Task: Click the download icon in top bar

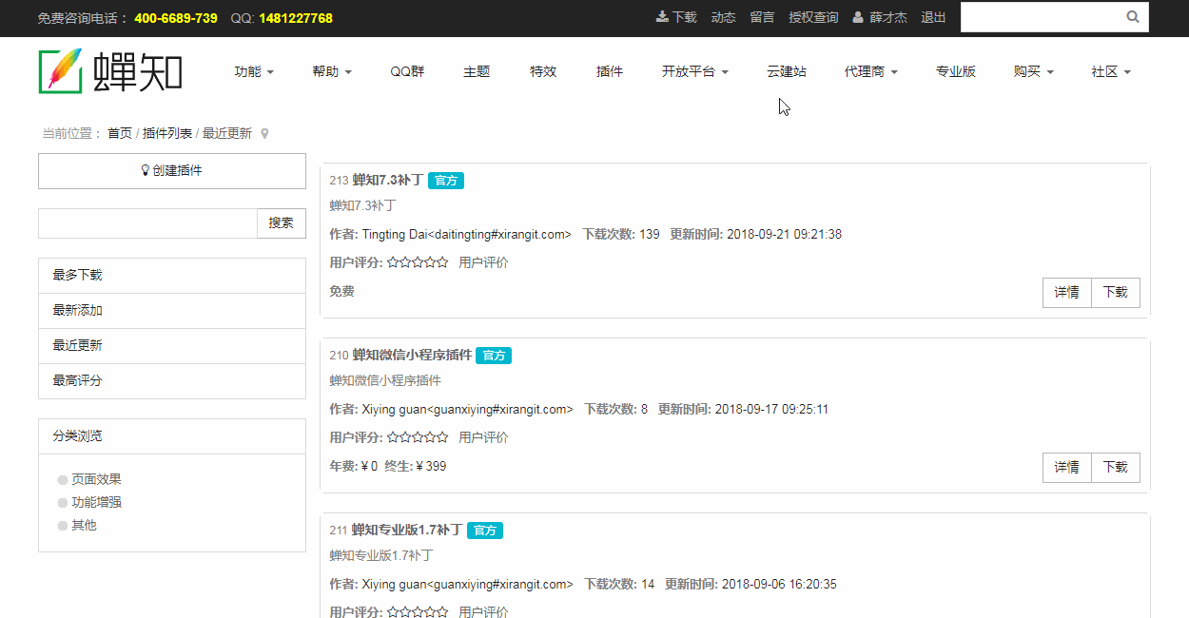Action: 662,17
